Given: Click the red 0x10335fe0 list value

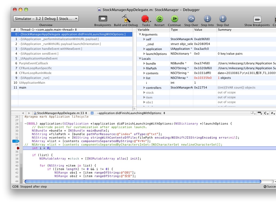Looking at the screenshot, I should pos(203,78).
